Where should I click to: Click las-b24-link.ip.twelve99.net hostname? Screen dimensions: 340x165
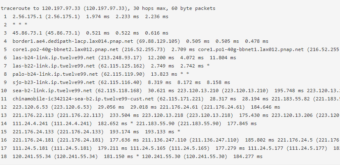[54, 58]
